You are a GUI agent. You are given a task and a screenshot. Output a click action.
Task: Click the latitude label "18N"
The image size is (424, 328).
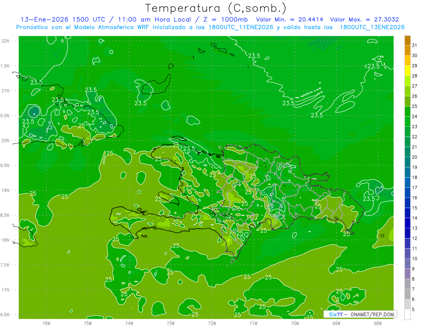6,240
